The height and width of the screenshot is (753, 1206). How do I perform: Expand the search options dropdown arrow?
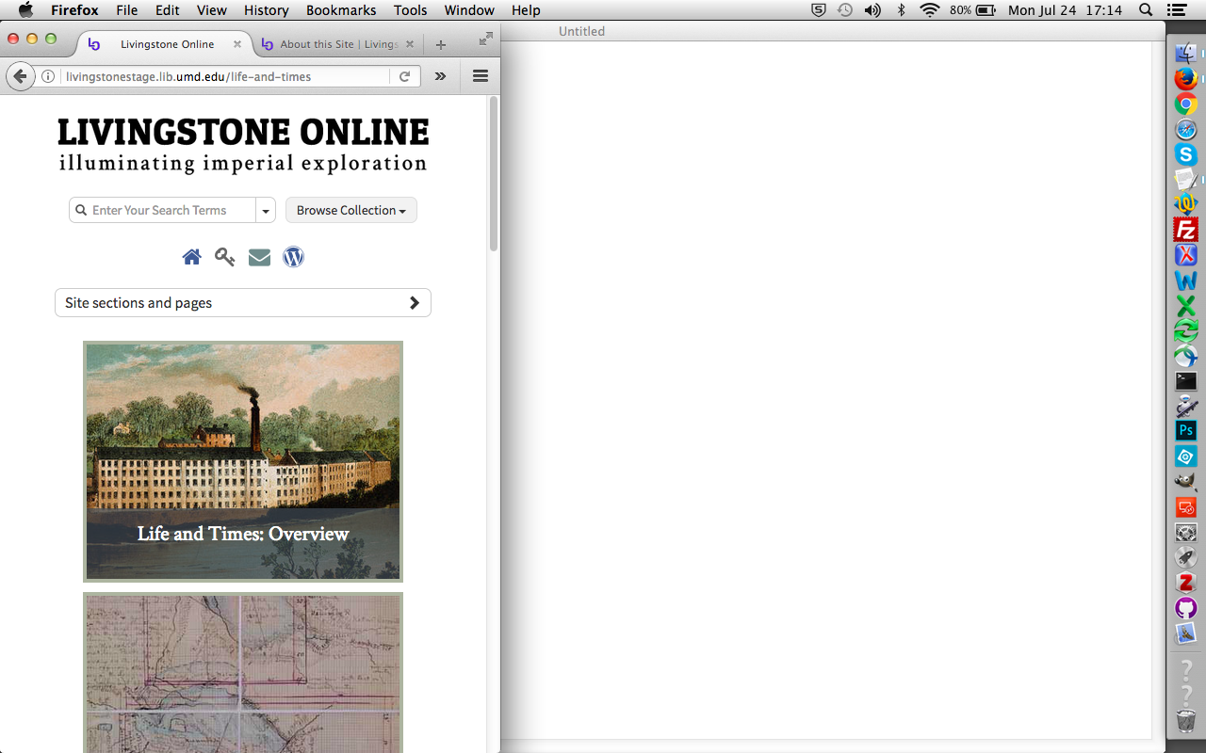(x=266, y=211)
